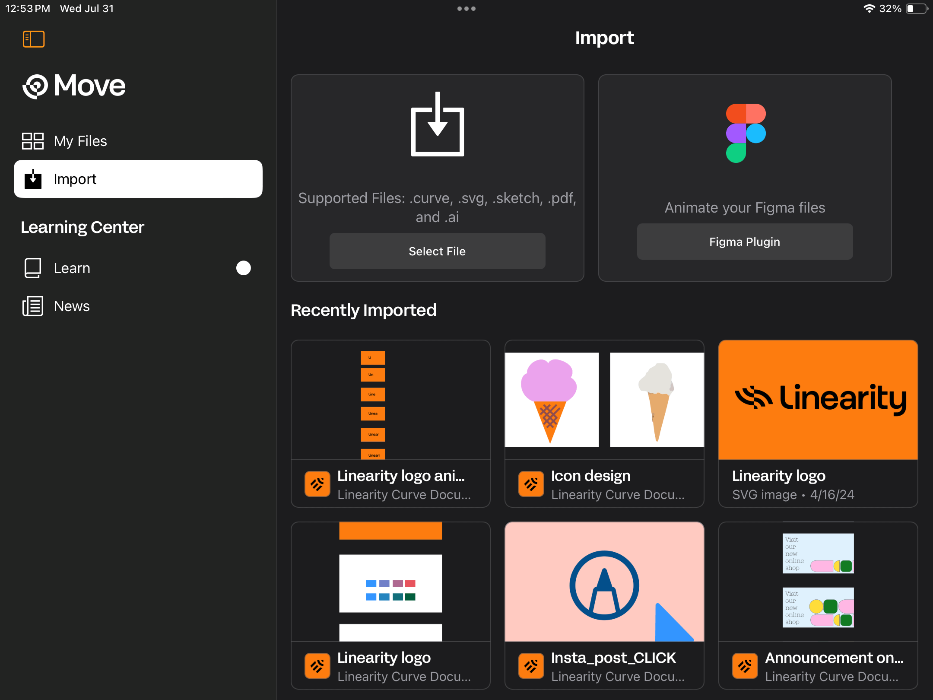Click 'Icon design' file name

click(x=590, y=476)
